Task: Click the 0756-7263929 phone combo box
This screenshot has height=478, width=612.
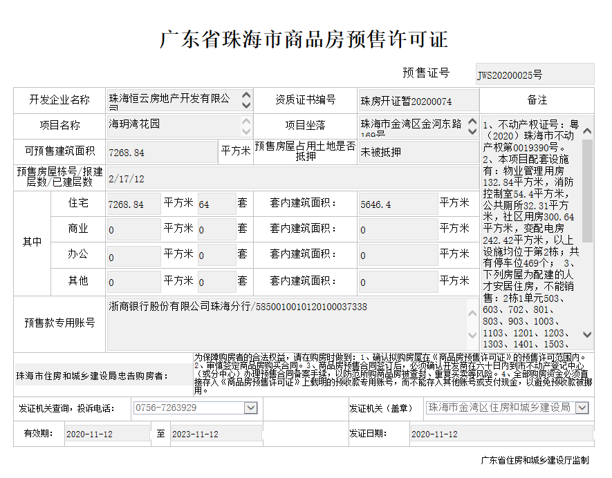Action: click(x=188, y=408)
